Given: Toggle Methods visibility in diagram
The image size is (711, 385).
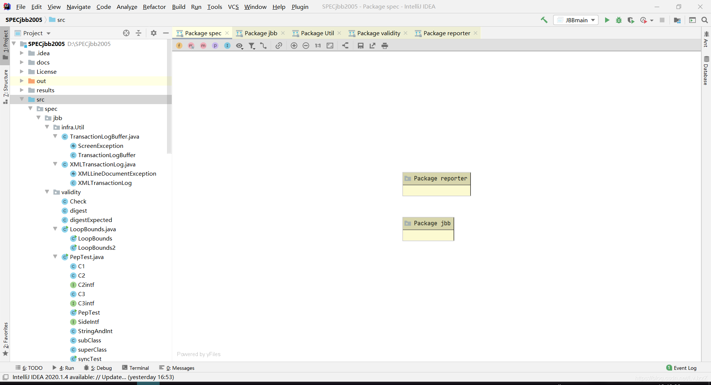Looking at the screenshot, I should tap(203, 46).
